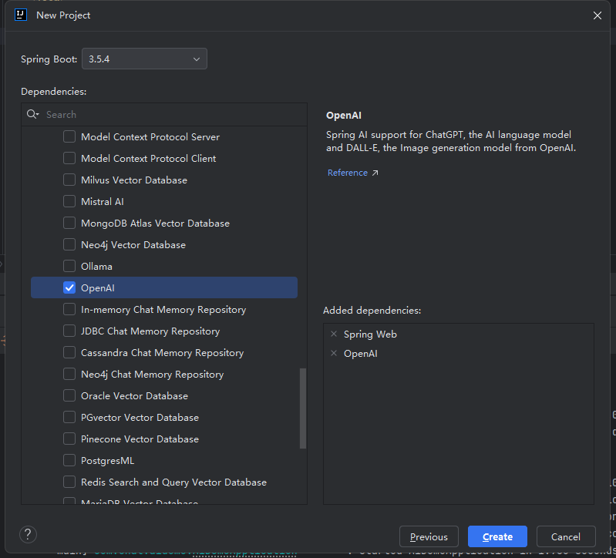Viewport: 616px width, 558px height.
Task: Enable JDBC Chat Memory Repository
Action: (x=69, y=331)
